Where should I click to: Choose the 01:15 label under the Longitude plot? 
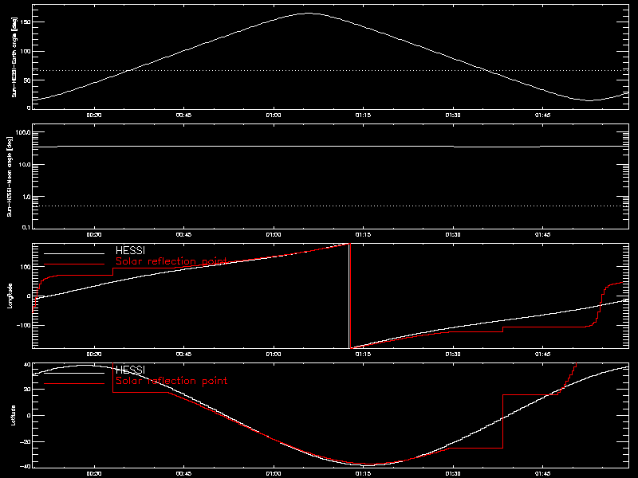point(363,355)
